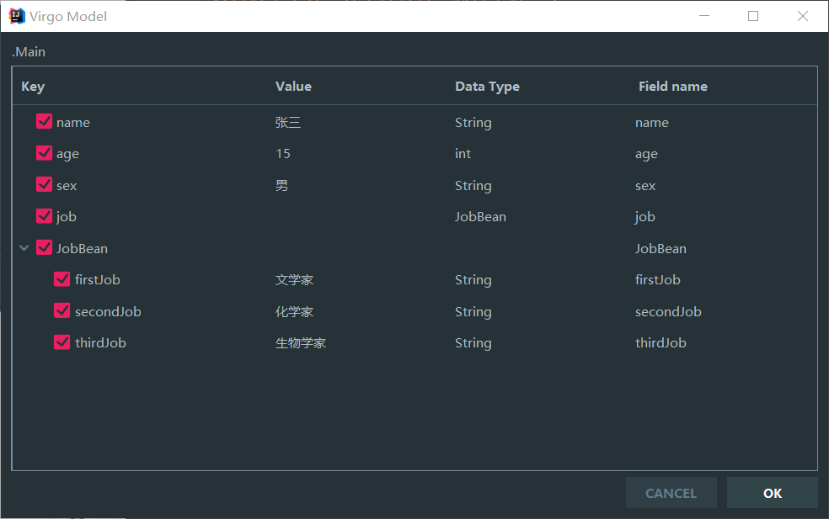This screenshot has height=519, width=829.
Task: Disable the thirdJob checkbox
Action: [x=62, y=342]
